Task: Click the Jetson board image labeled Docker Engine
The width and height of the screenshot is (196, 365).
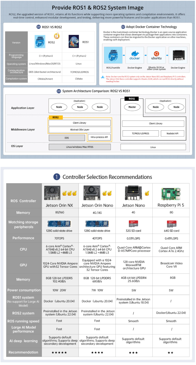Action: (x=178, y=55)
